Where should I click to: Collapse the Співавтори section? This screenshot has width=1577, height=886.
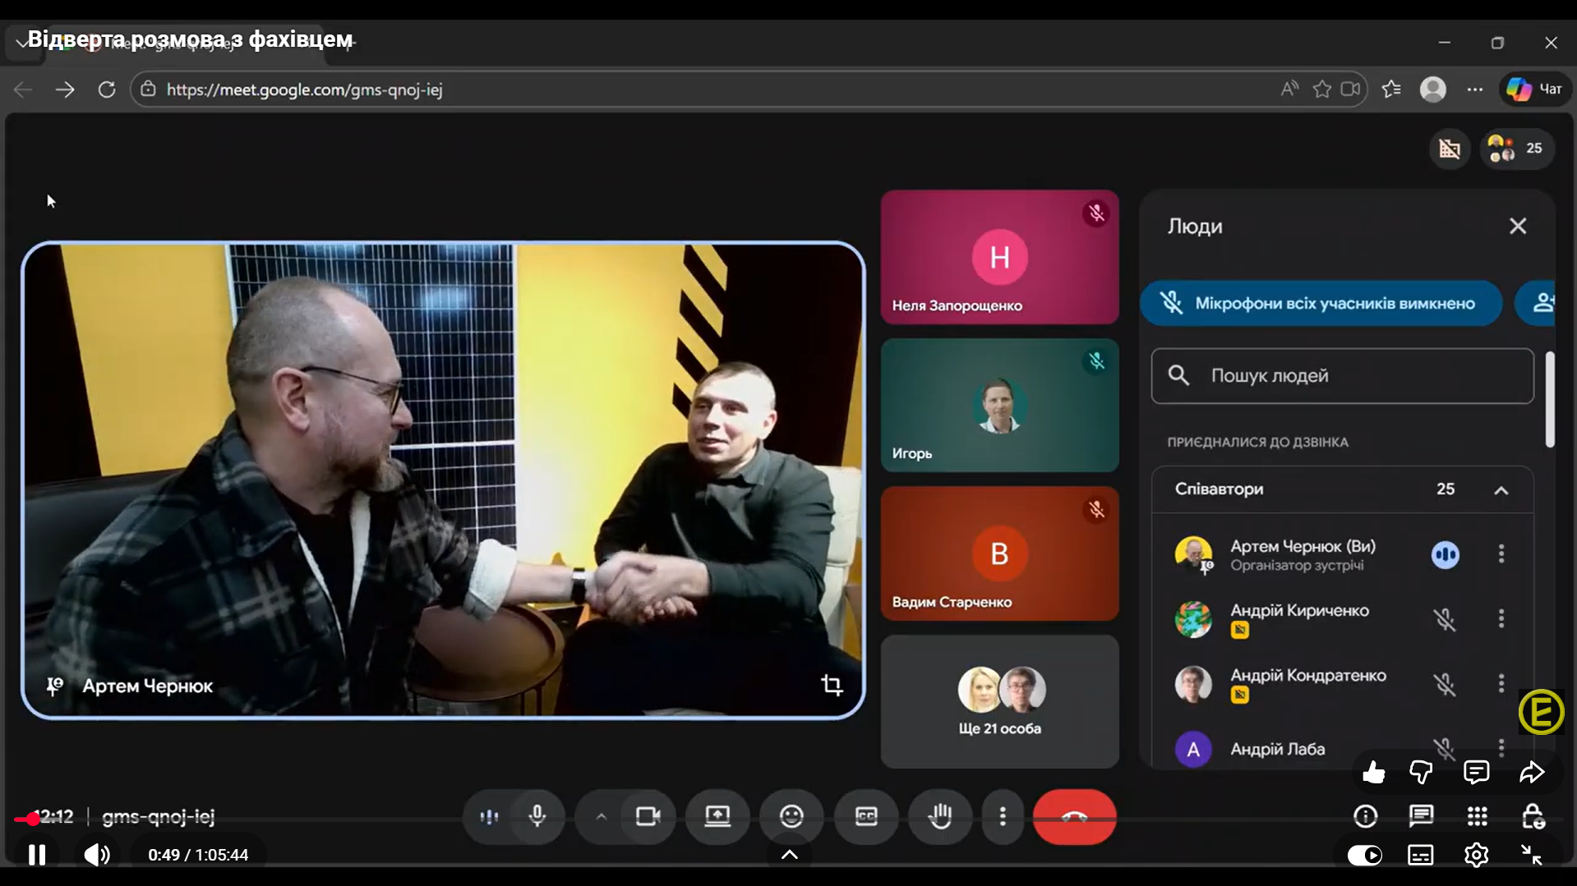point(1501,490)
